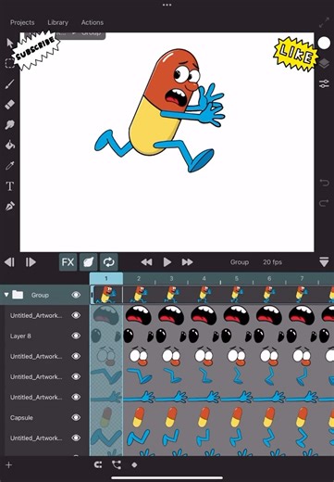Click the Redo arrow
334x482 pixels.
point(324,203)
